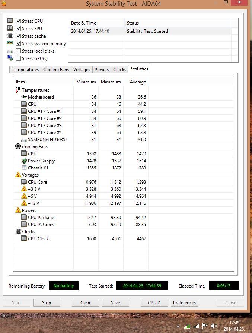Select the Statistics tab
The image size is (252, 333).
140,69
